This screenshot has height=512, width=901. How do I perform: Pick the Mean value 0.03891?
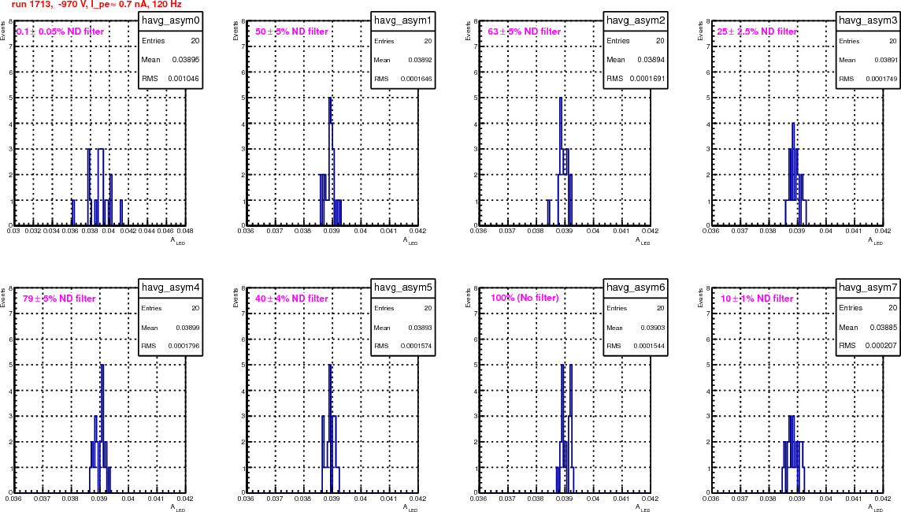coord(885,60)
